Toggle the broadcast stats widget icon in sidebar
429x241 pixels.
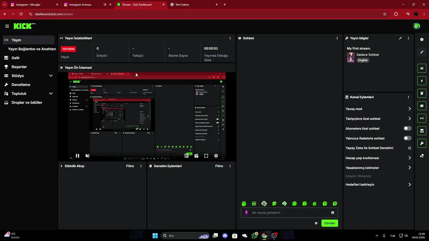coord(422,118)
